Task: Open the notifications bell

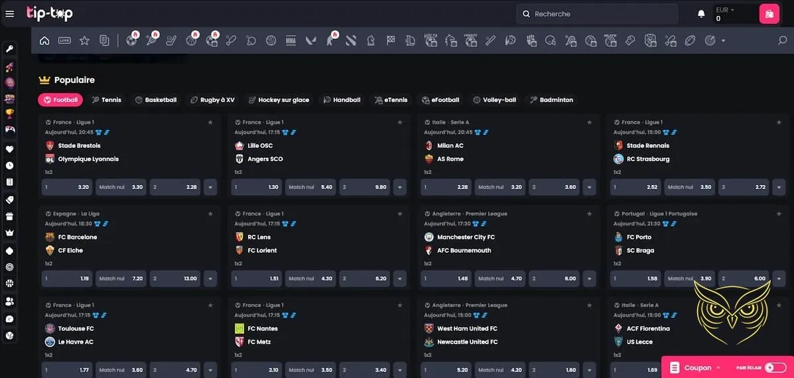Action: (701, 14)
